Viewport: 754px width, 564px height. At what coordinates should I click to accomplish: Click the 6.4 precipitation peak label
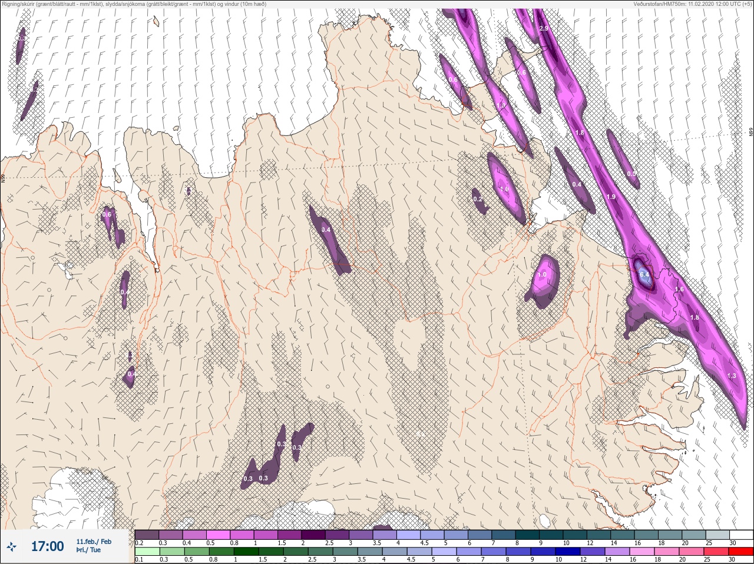click(644, 275)
